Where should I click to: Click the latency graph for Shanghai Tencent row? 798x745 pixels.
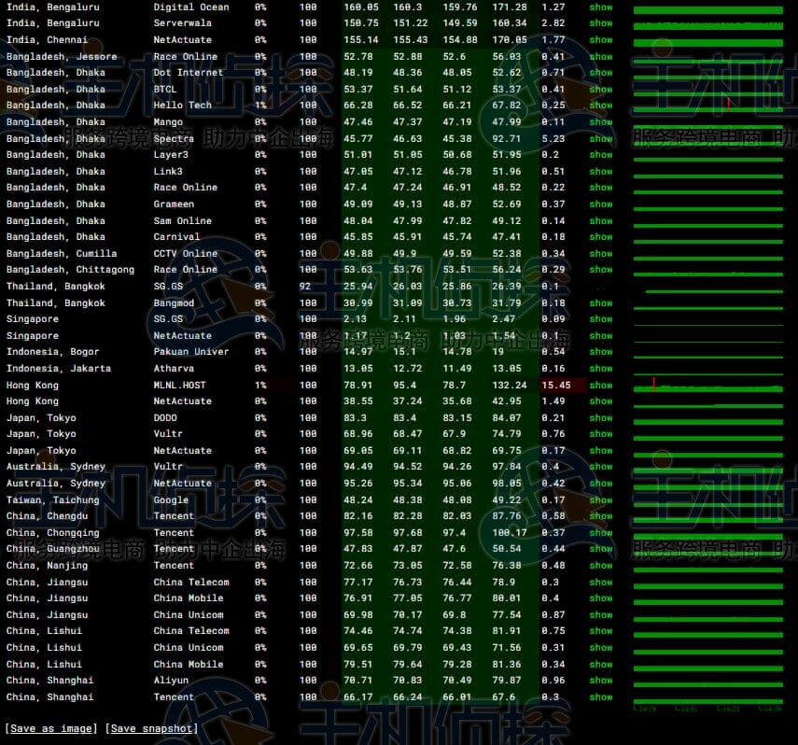click(707, 697)
